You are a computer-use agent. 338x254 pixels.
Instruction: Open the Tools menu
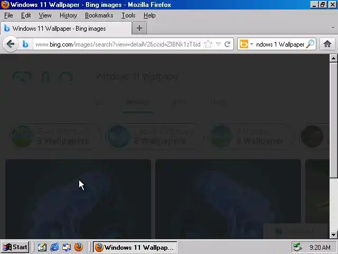(128, 15)
